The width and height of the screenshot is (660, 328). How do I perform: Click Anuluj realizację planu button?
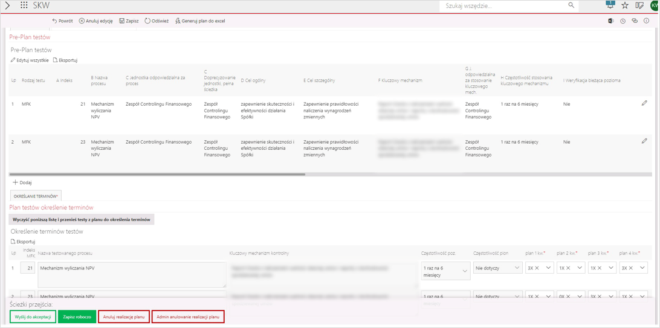pos(124,317)
